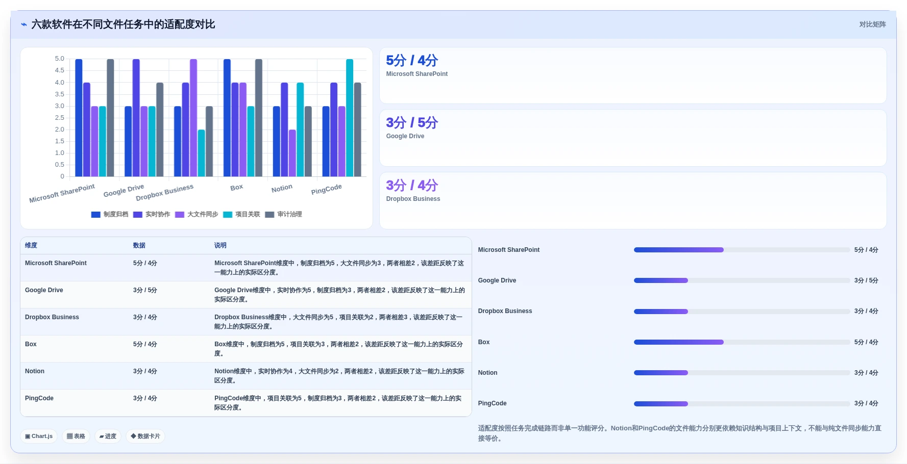907x464 pixels.
Task: Select Microsoft SharePoint table row name
Action: (x=56, y=263)
